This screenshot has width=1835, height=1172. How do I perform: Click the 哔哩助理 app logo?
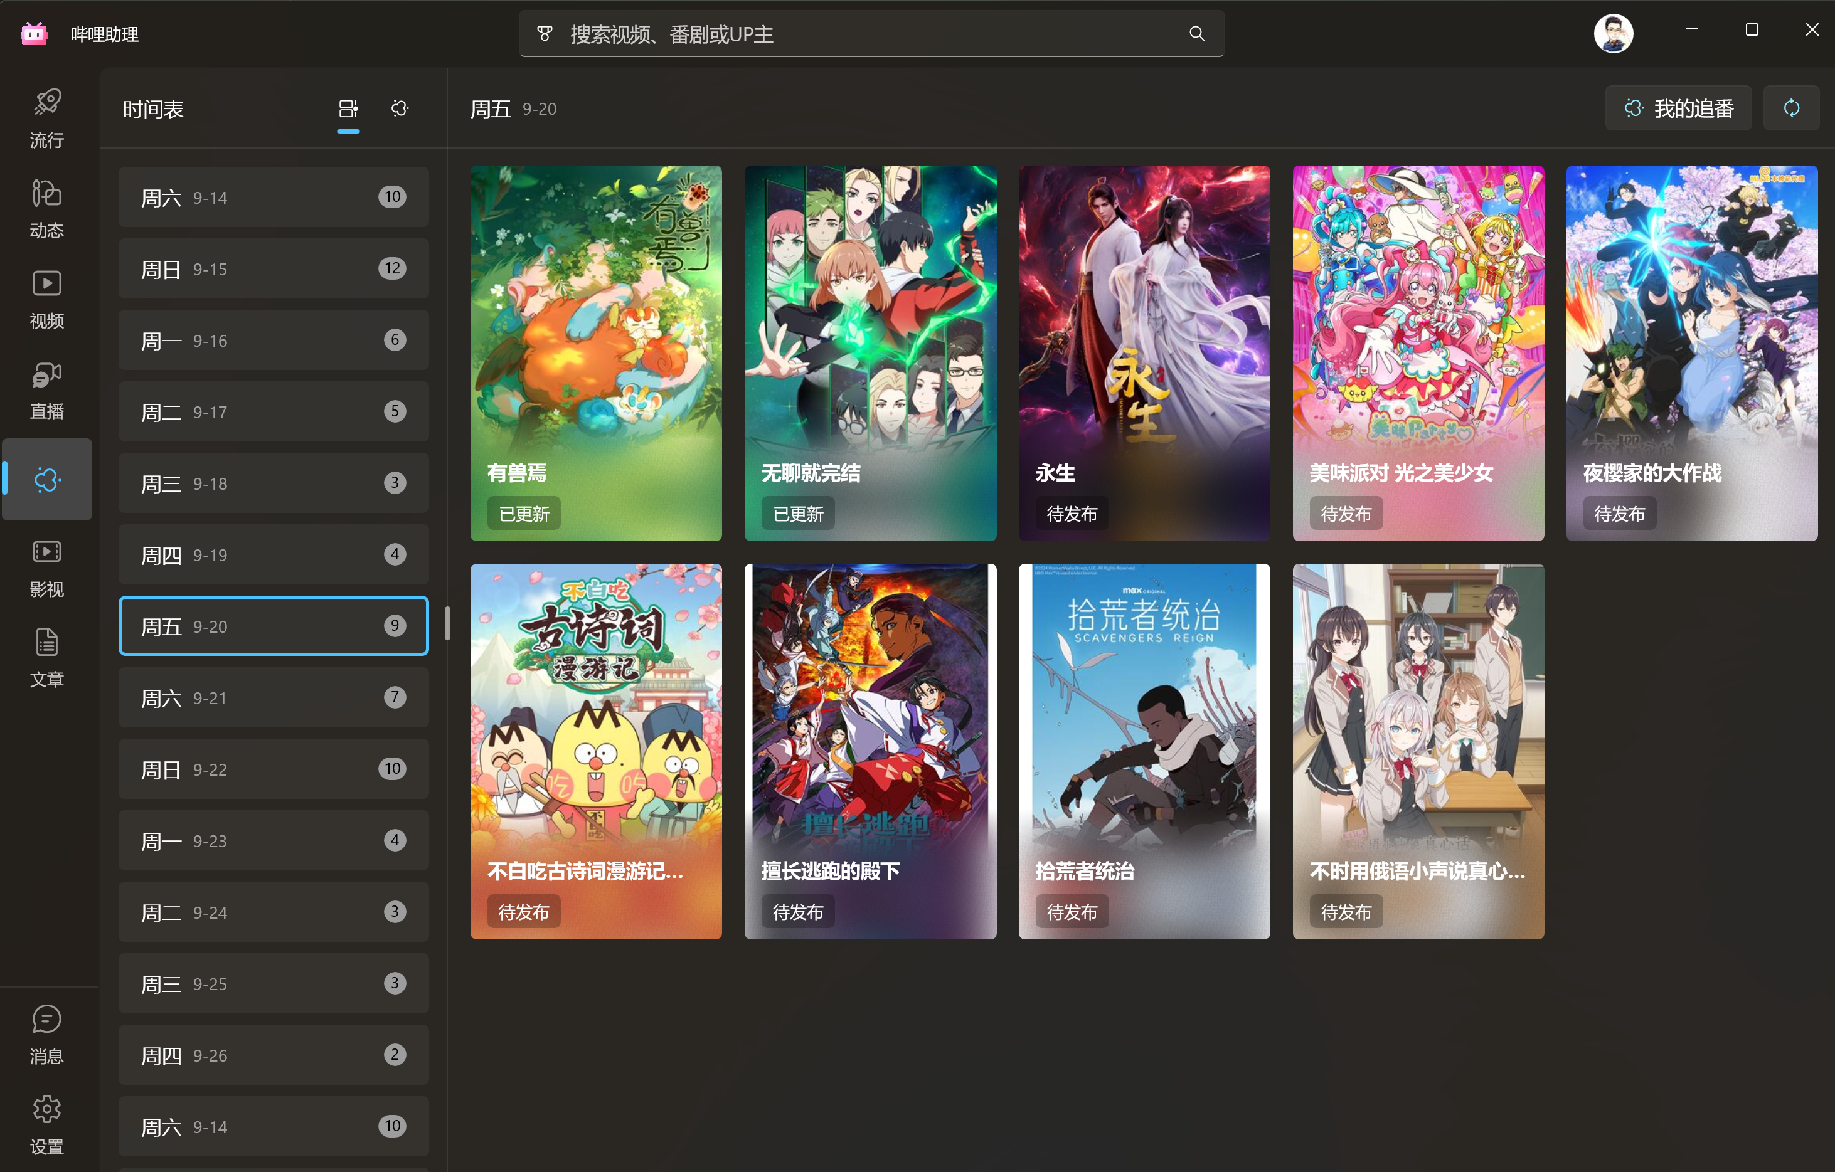point(35,33)
